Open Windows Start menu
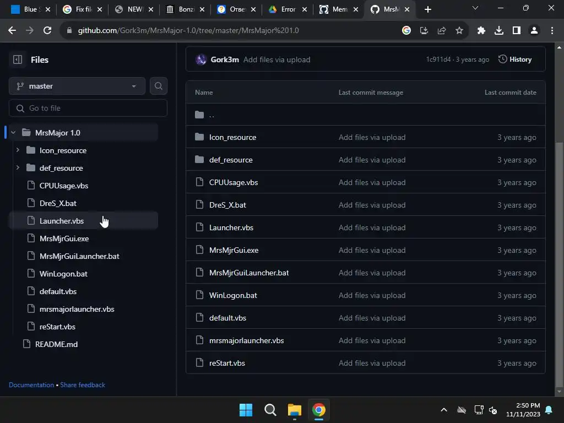Image resolution: width=564 pixels, height=423 pixels. pyautogui.click(x=246, y=410)
